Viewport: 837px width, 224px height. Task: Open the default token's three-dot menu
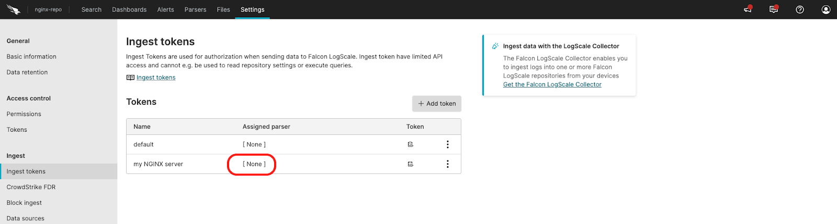tap(447, 145)
